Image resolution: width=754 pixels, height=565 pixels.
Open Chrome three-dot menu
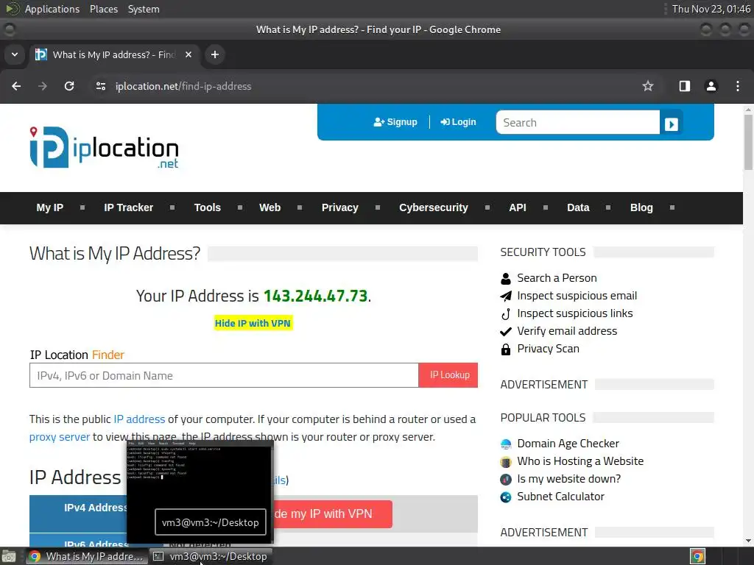coord(738,86)
